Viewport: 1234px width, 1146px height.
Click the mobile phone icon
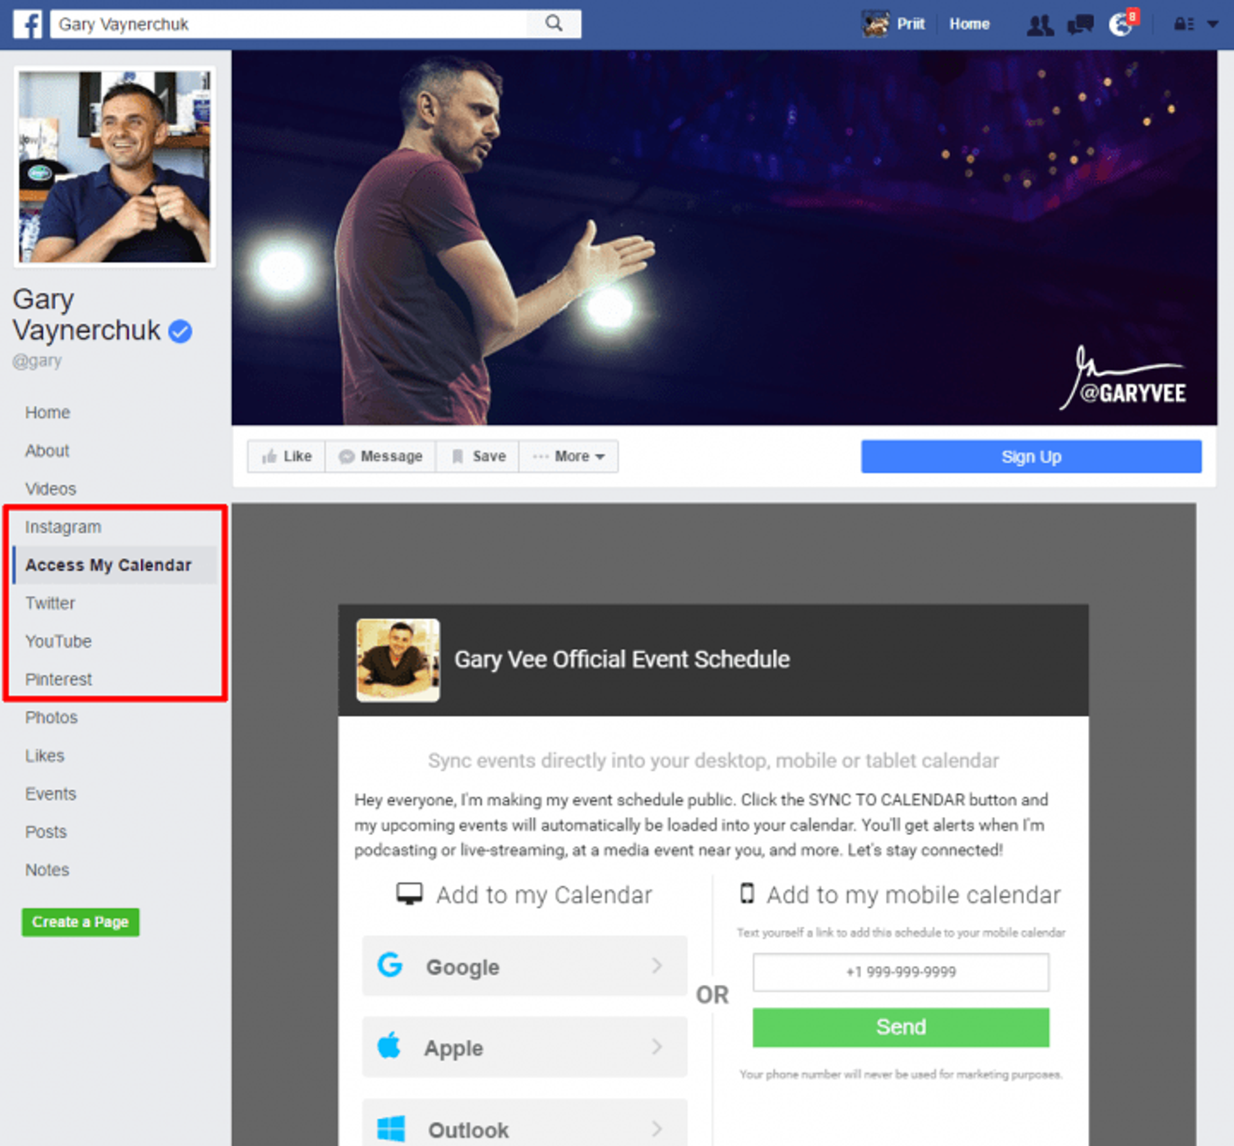[x=747, y=893]
